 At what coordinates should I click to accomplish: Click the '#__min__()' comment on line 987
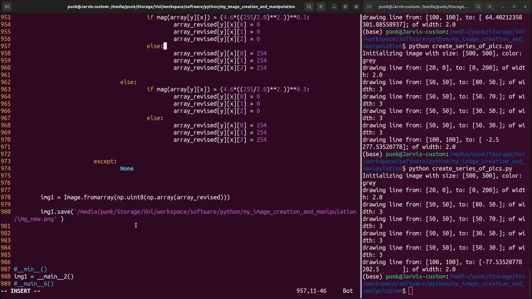pos(30,269)
